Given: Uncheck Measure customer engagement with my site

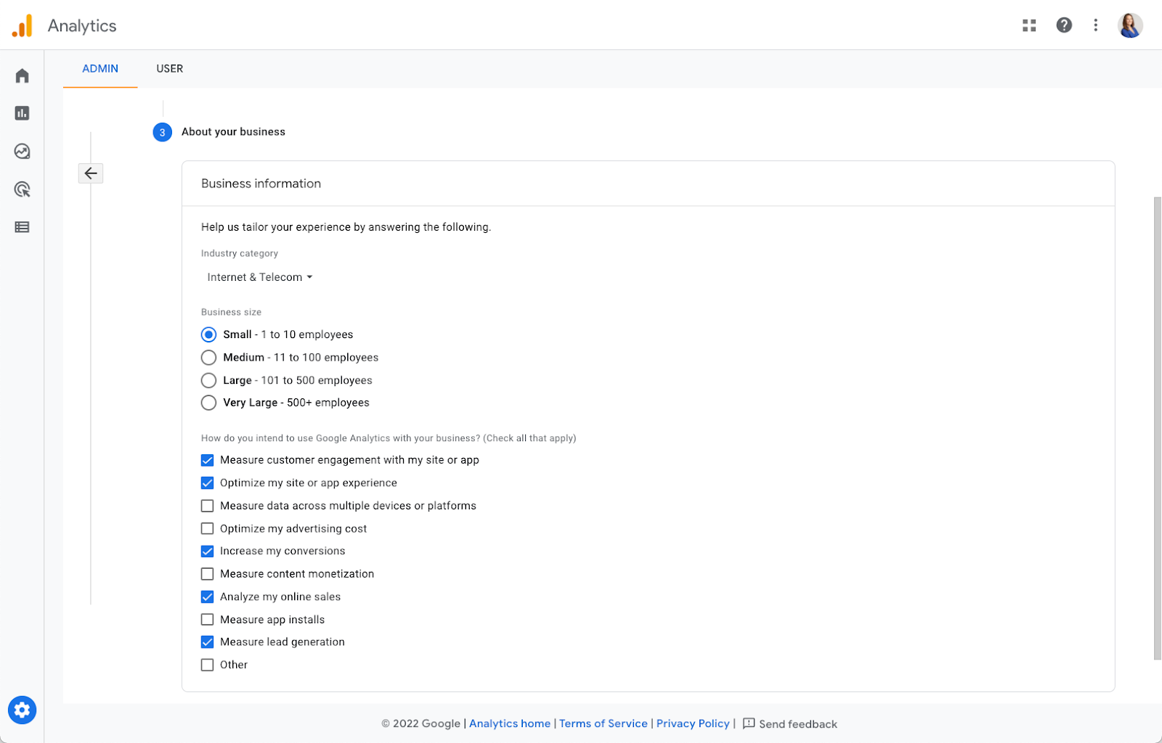Looking at the screenshot, I should (x=207, y=460).
